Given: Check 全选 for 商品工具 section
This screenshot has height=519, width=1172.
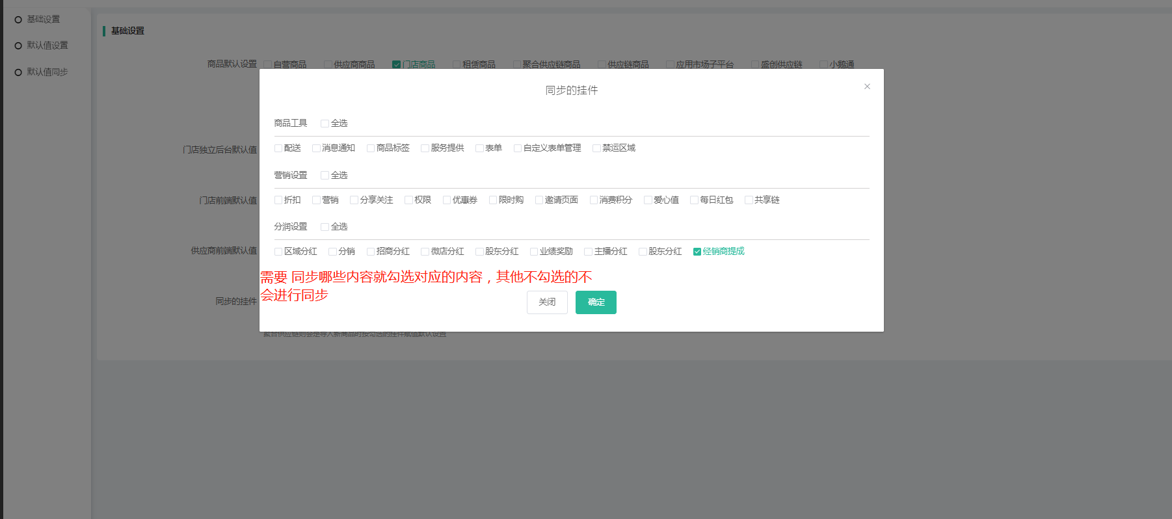Looking at the screenshot, I should click(325, 124).
